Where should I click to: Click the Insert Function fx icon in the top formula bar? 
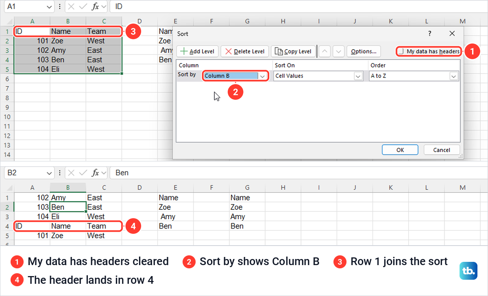coord(95,7)
